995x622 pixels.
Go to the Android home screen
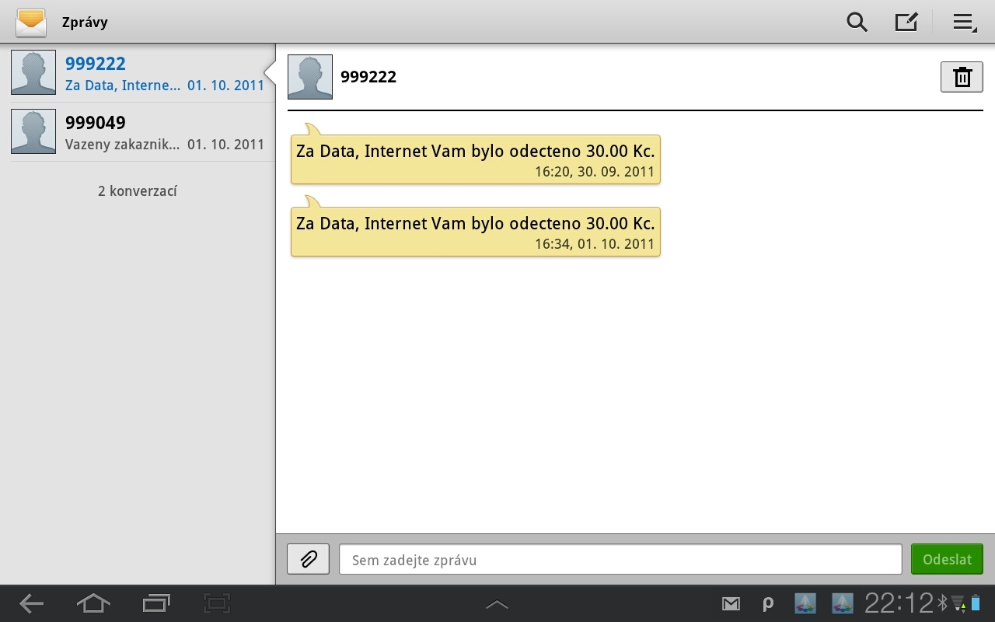click(x=93, y=603)
